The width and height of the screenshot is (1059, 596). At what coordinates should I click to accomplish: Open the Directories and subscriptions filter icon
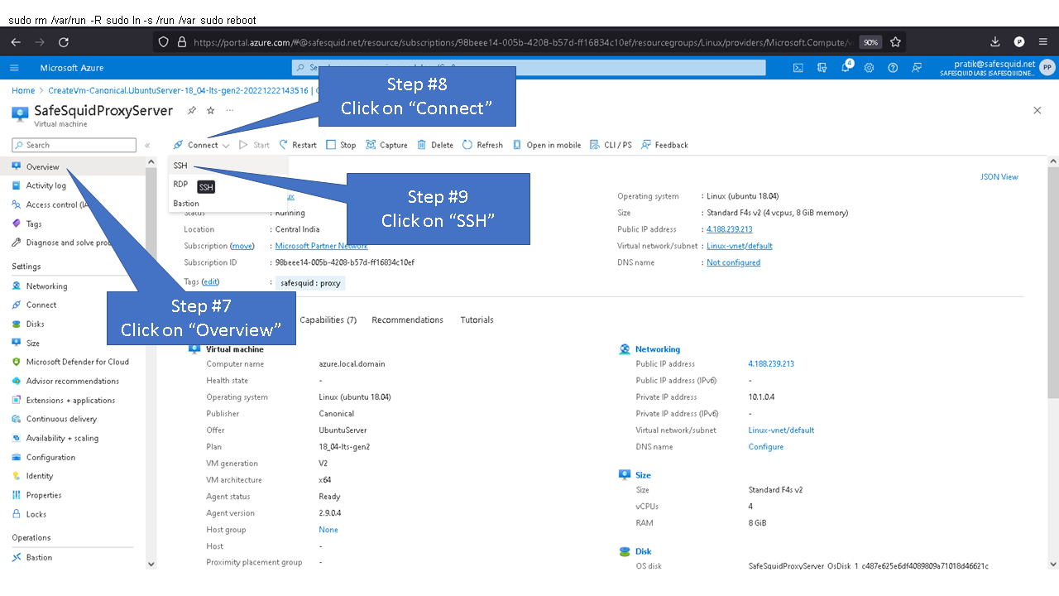pyautogui.click(x=822, y=68)
